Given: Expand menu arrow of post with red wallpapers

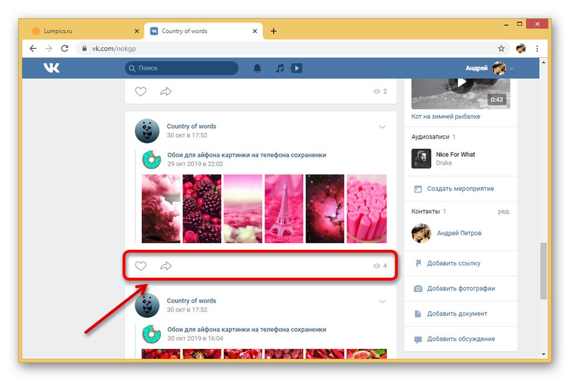Looking at the screenshot, I should click(382, 301).
